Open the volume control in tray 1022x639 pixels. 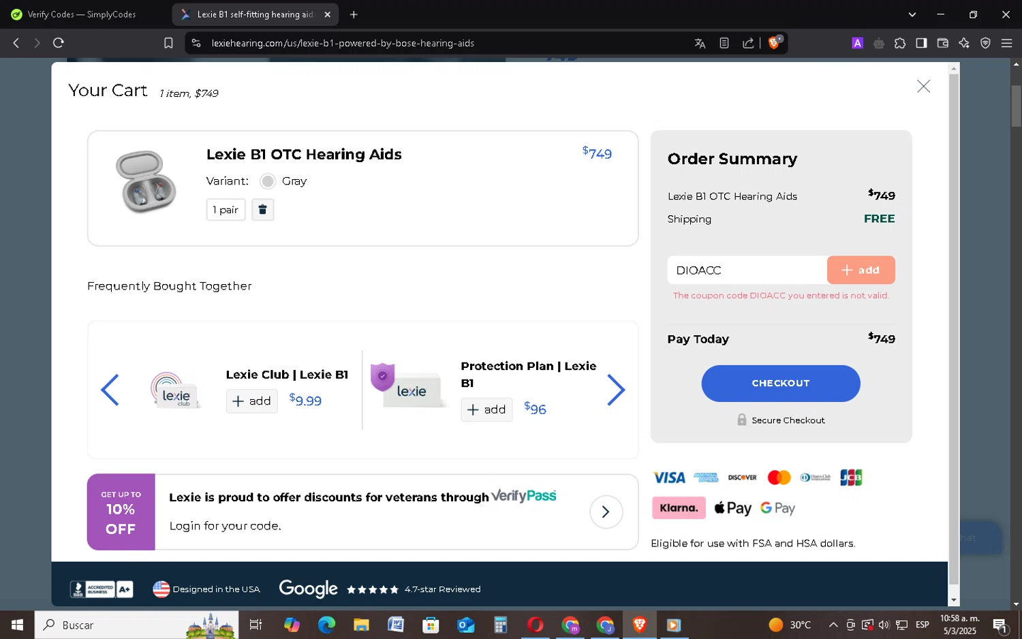click(884, 625)
